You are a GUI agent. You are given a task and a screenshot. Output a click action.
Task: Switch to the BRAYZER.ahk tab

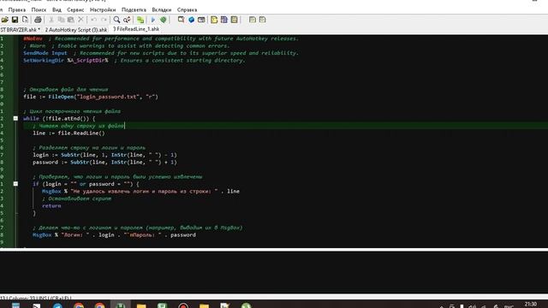tap(21, 30)
